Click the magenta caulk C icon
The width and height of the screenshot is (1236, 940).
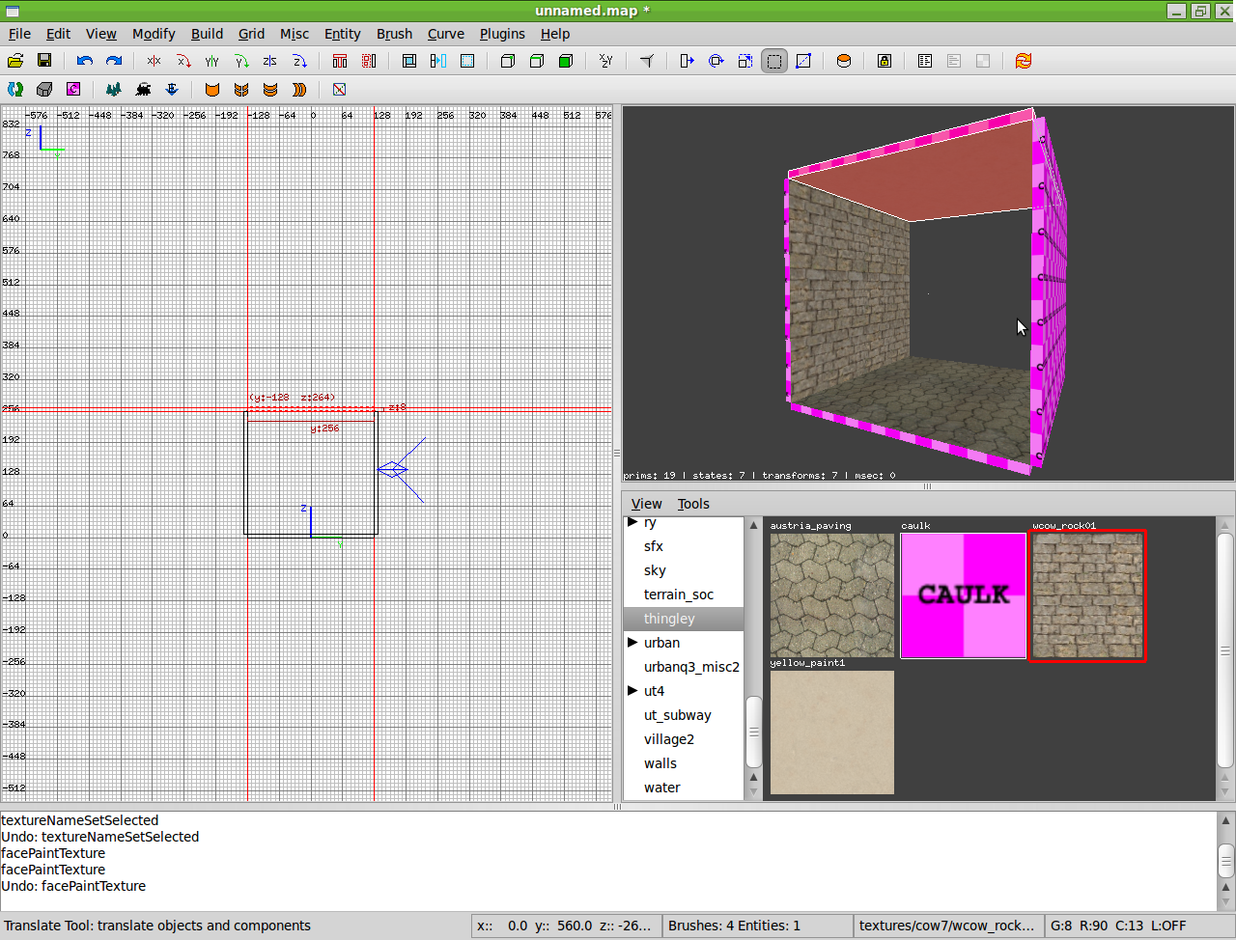click(x=73, y=89)
